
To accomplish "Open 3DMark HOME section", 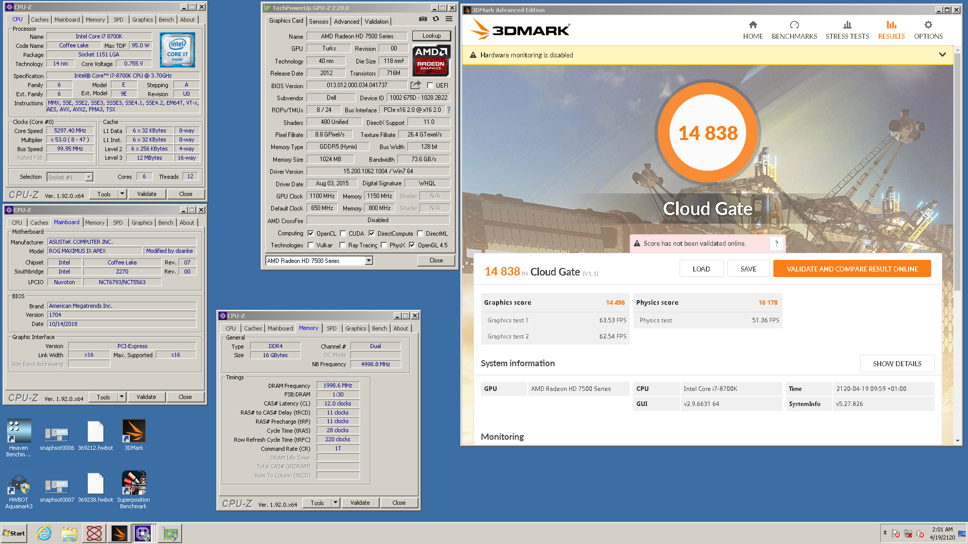I will tap(753, 30).
